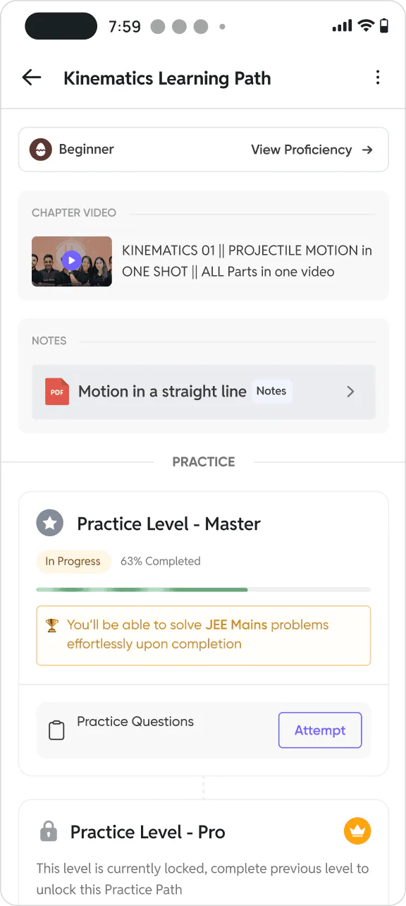Play the Kinematics chapter video
Screen dimensions: 406x906
pos(71,261)
